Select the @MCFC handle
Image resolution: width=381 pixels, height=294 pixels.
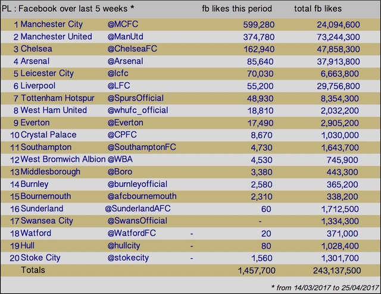tap(123, 24)
